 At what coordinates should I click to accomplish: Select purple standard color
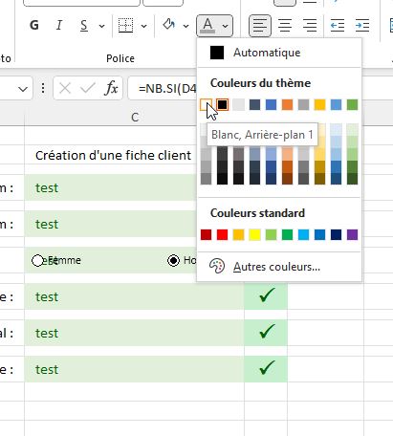[352, 234]
